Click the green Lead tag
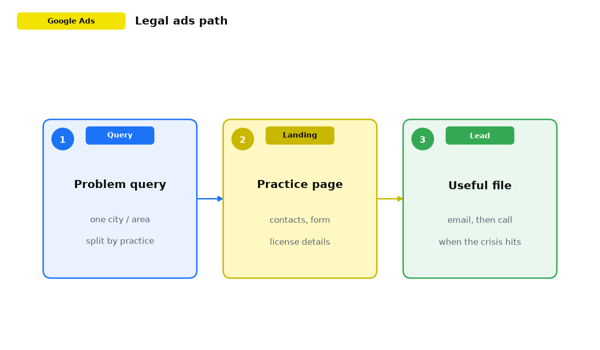Image resolution: width=600 pixels, height=350 pixels. tap(480, 135)
